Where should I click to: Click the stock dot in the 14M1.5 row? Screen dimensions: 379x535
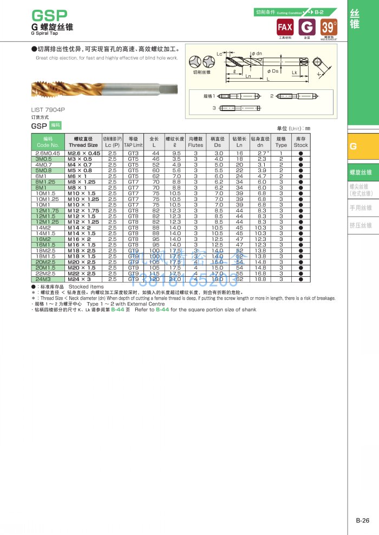(301, 233)
